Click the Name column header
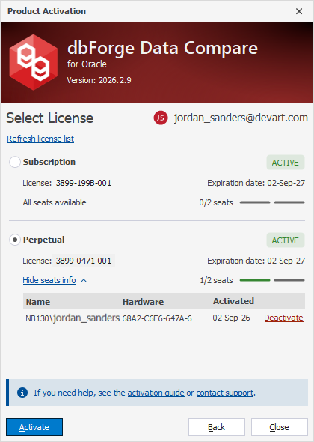Image resolution: width=314 pixels, height=442 pixels. click(38, 302)
